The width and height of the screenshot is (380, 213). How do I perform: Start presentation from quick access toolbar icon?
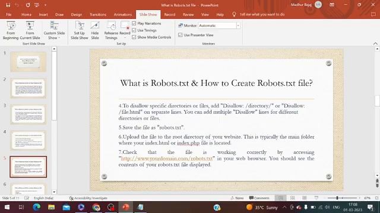pyautogui.click(x=37, y=5)
